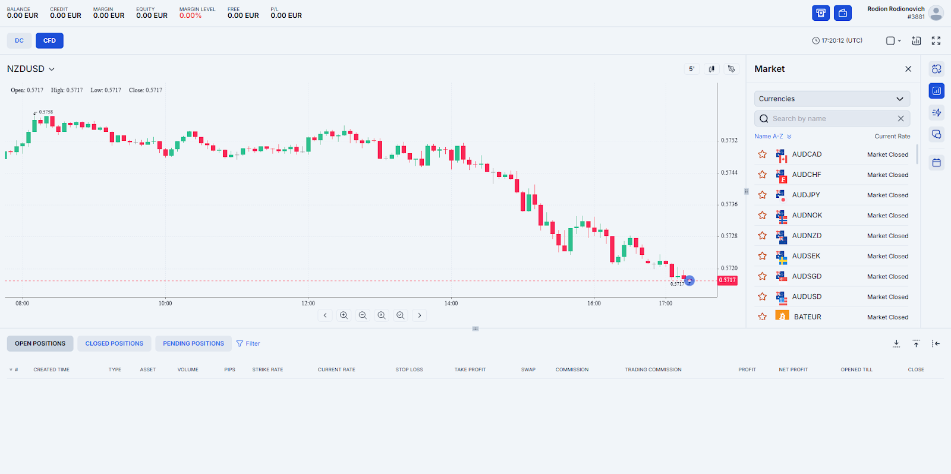Click the DC mode button

point(20,40)
